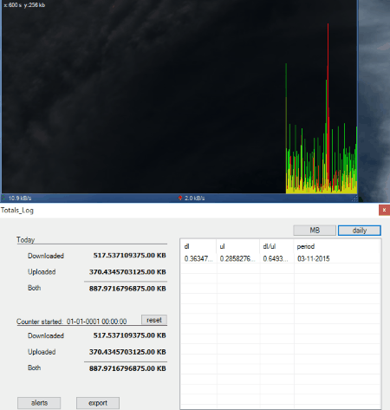Click the Counter started date text
Screen dimensions: 390x410
(x=96, y=322)
